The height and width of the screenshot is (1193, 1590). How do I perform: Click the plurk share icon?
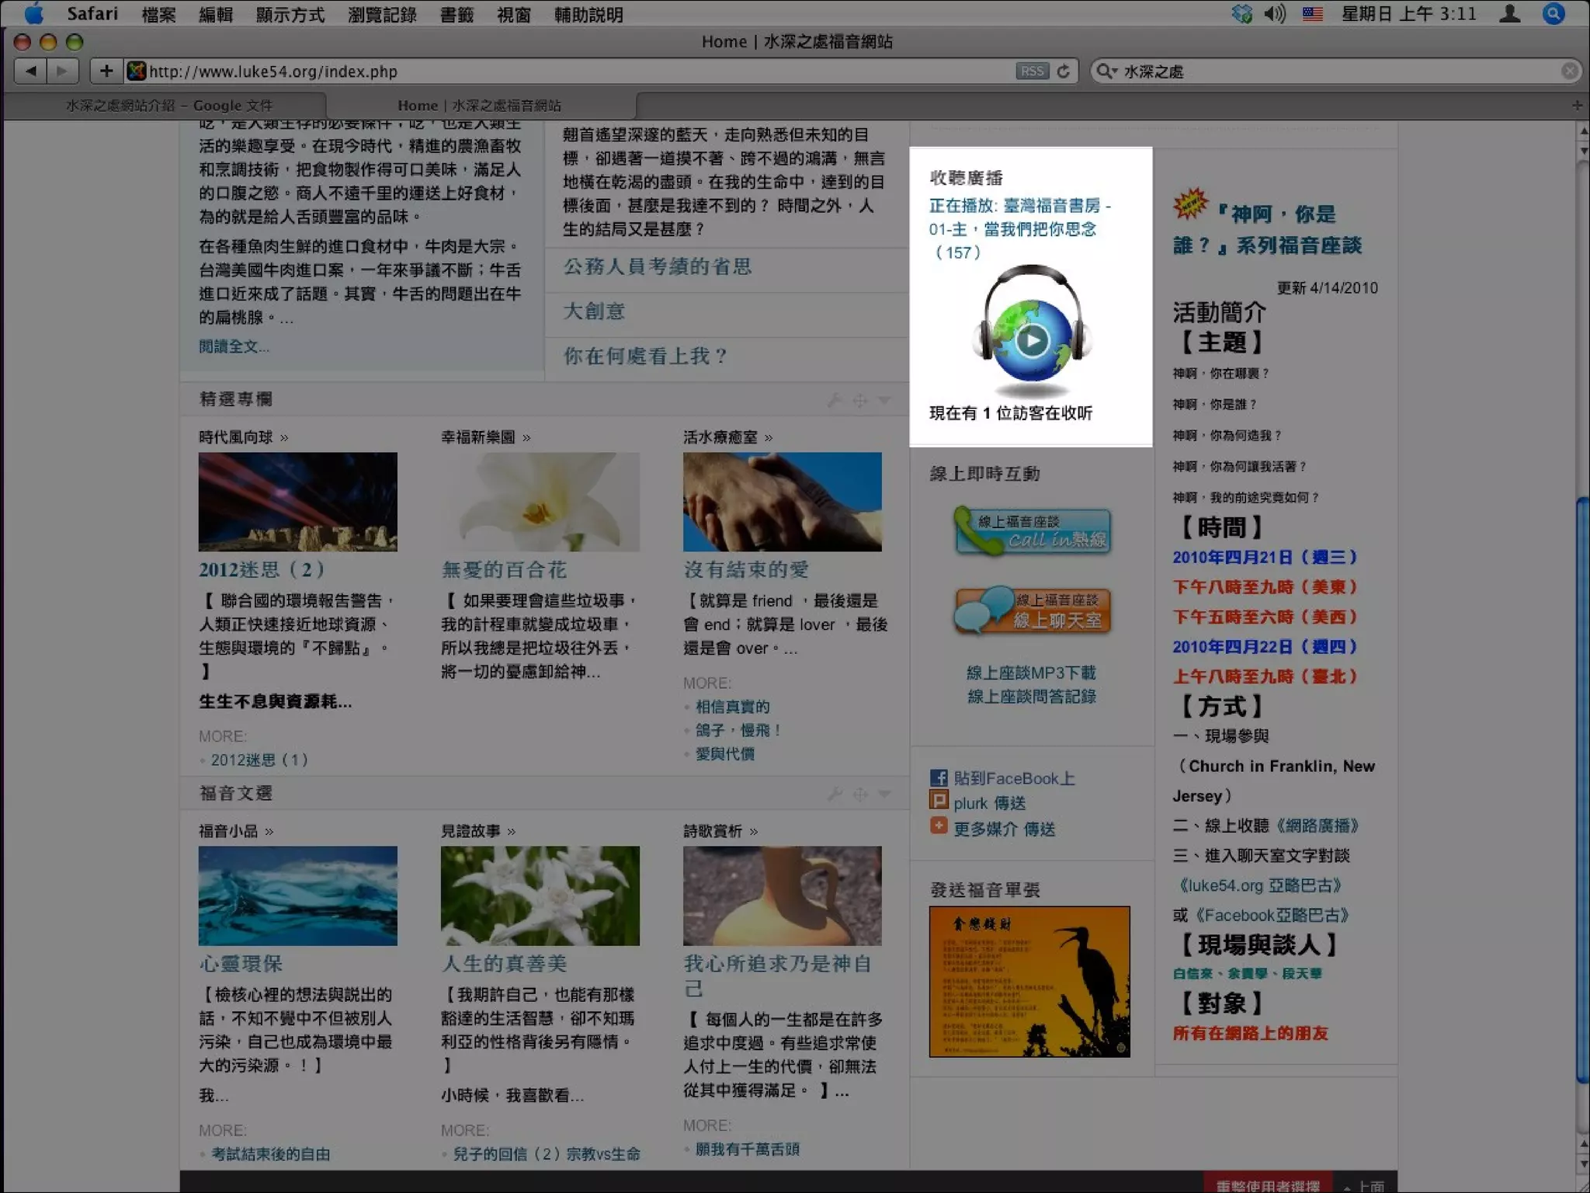pyautogui.click(x=939, y=801)
